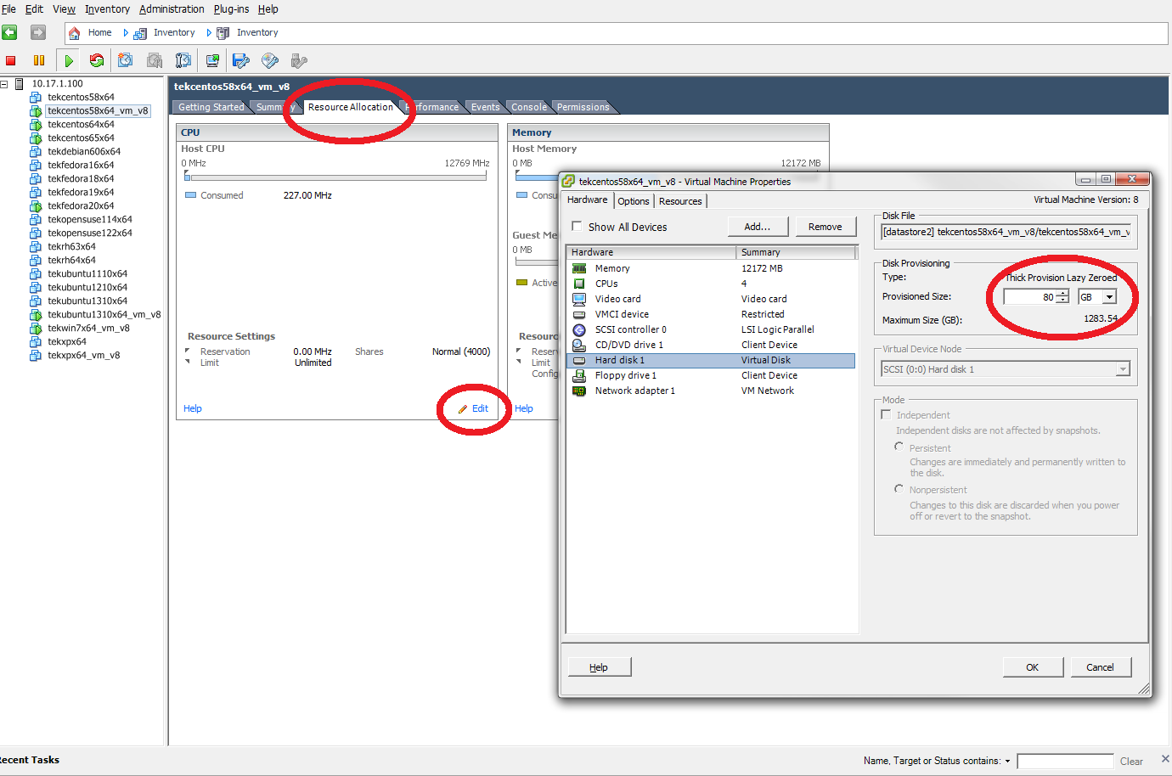Viewport: 1172px width, 776px height.
Task: Click the connect CD/DVD device toolbar icon
Action: click(270, 60)
